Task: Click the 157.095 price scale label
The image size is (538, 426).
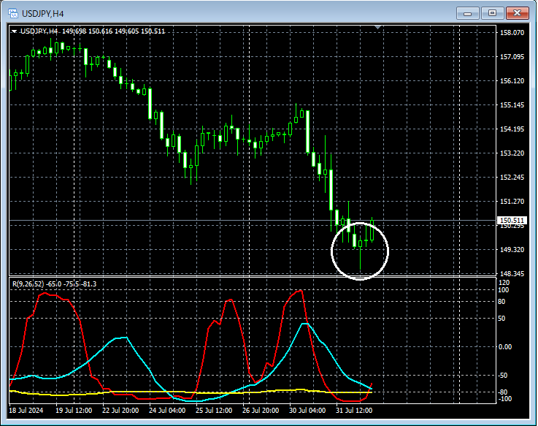Action: pyautogui.click(x=512, y=57)
